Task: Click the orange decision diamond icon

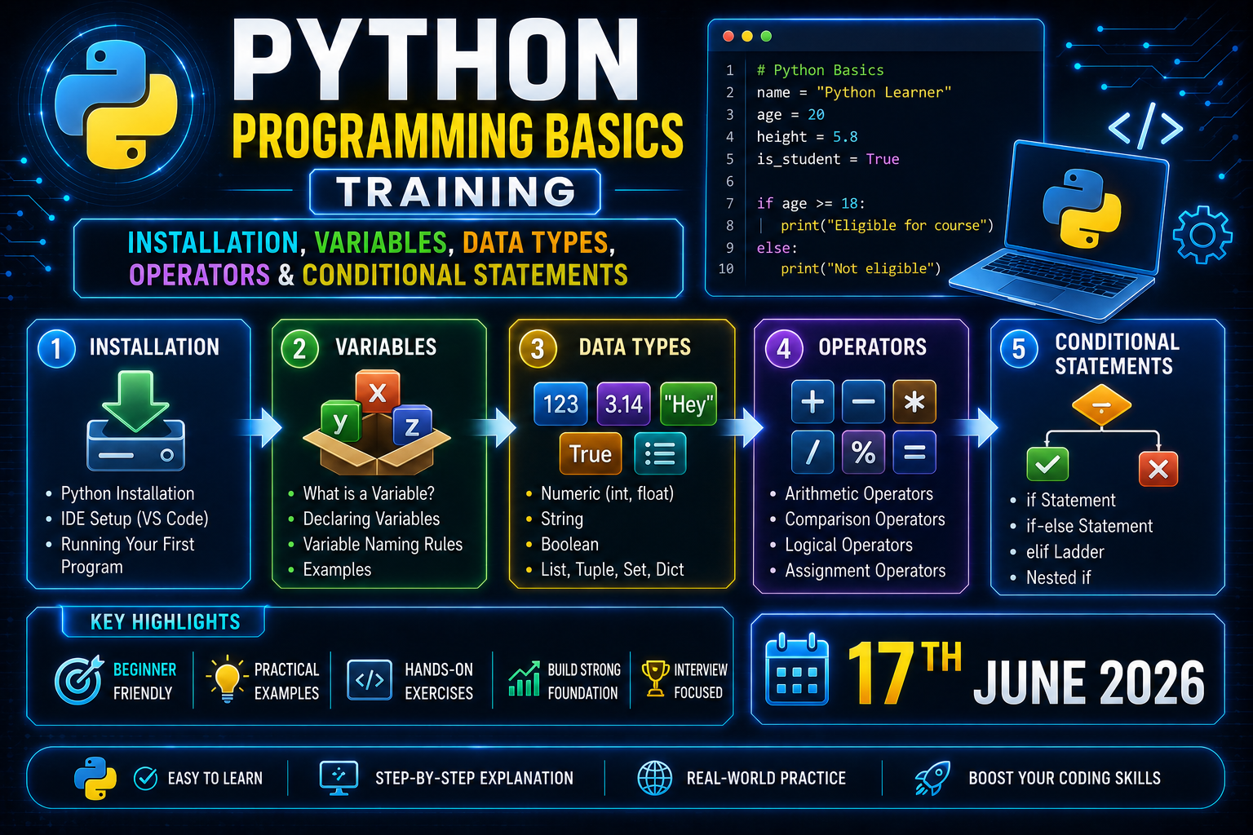Action: (1101, 405)
